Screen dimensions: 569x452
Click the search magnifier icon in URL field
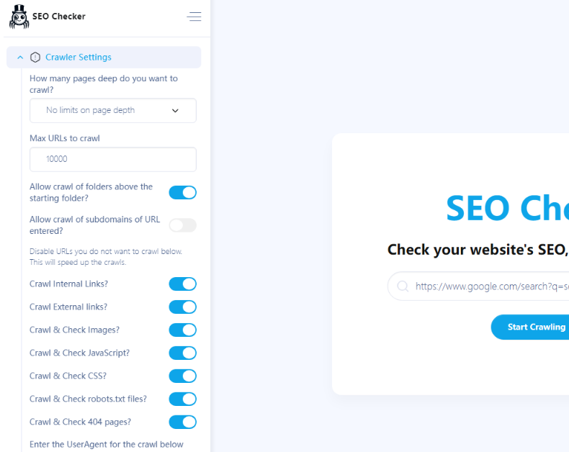point(403,286)
